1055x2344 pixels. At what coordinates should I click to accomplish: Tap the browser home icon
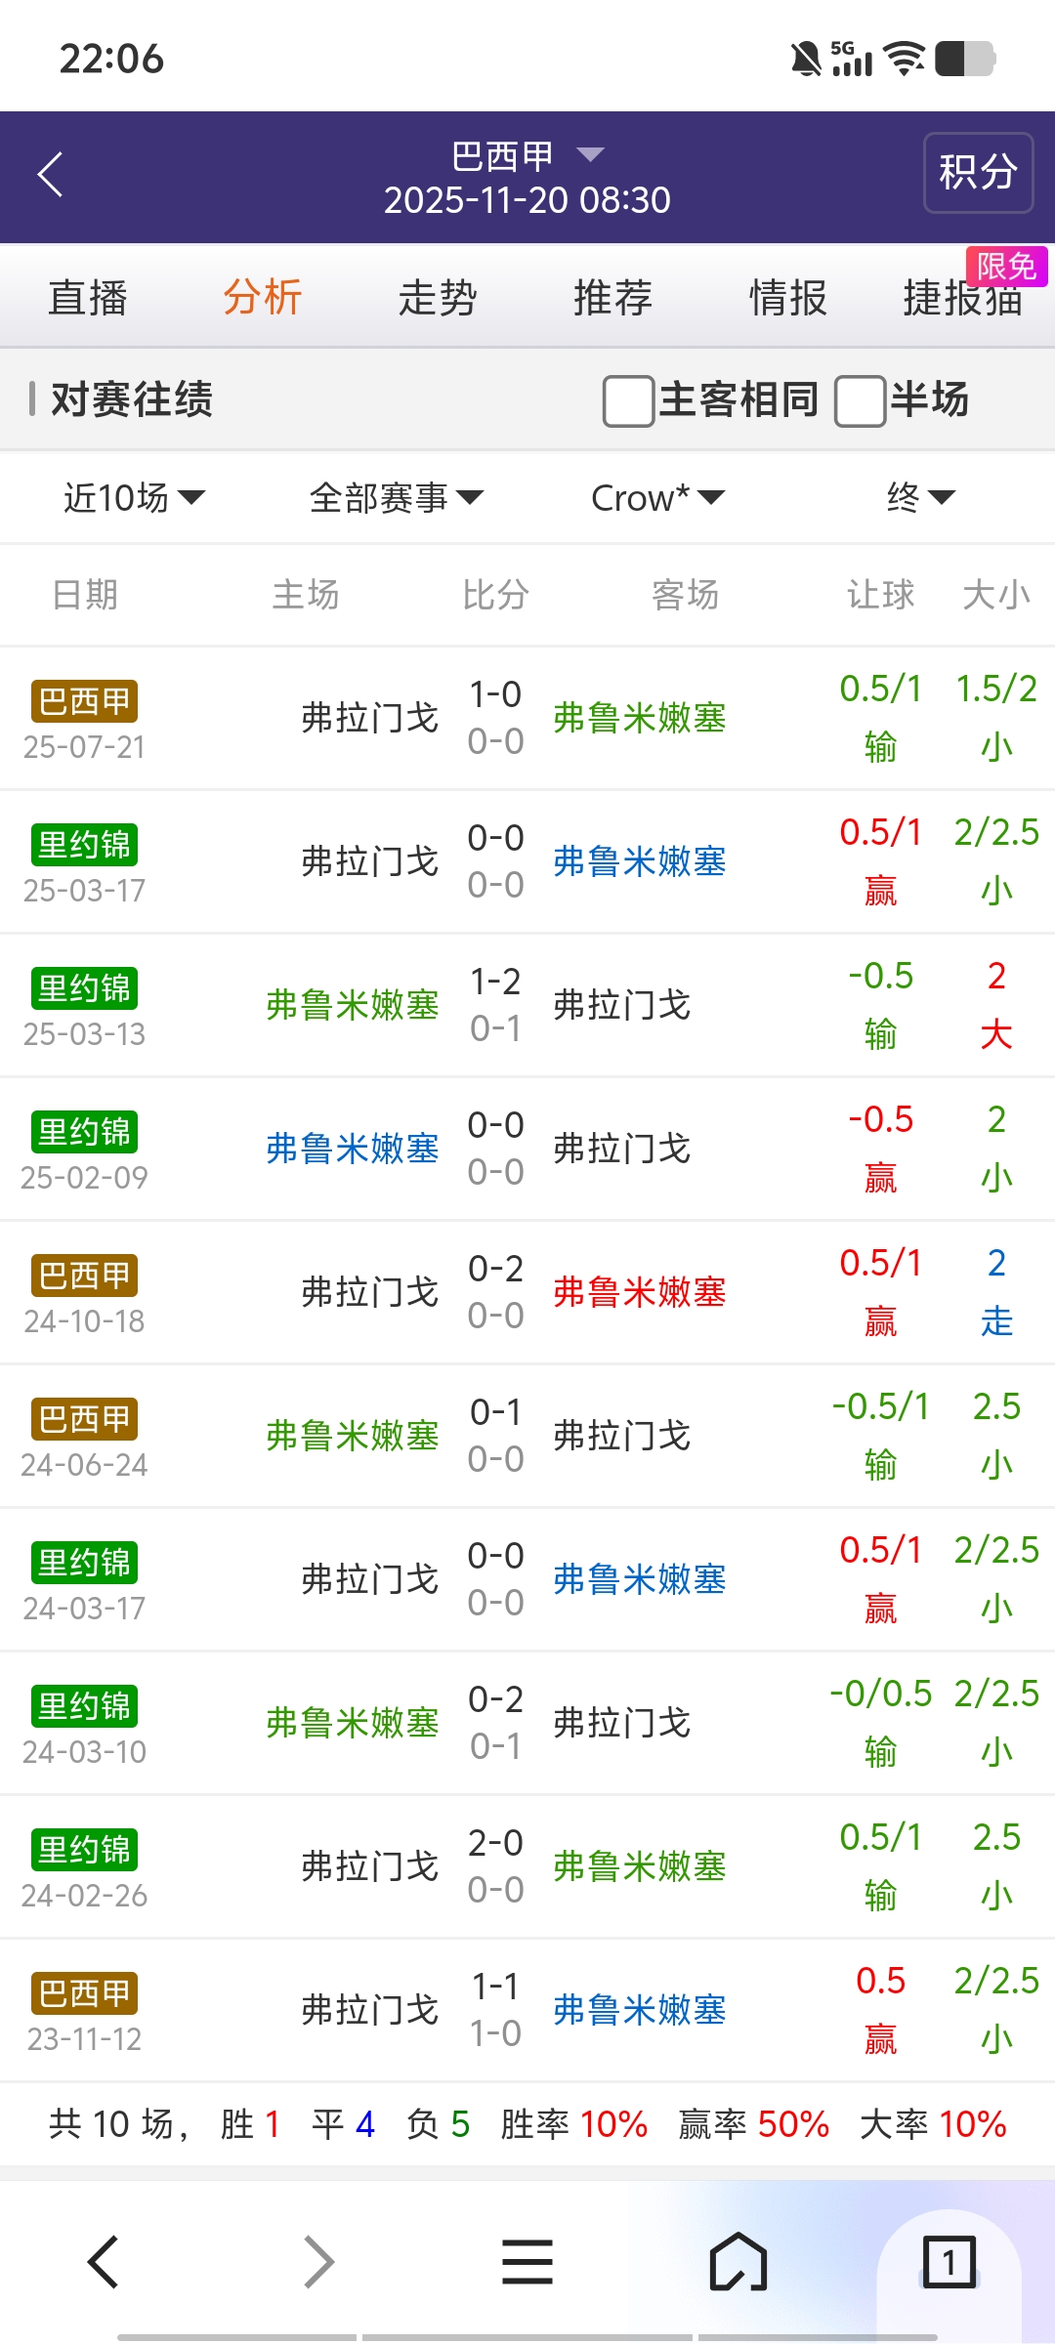[738, 2261]
